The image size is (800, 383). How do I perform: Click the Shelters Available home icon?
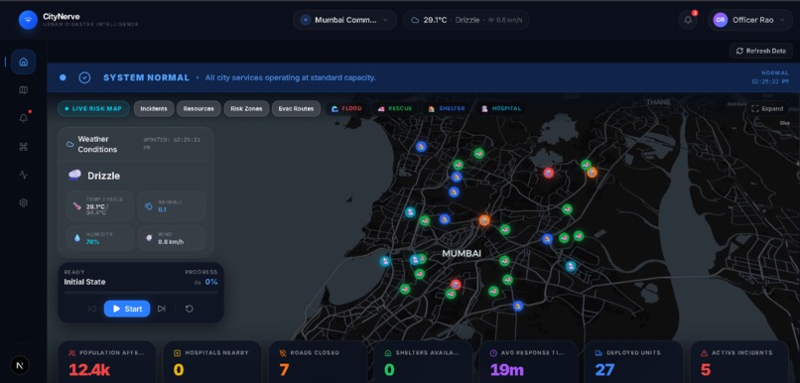click(x=388, y=353)
